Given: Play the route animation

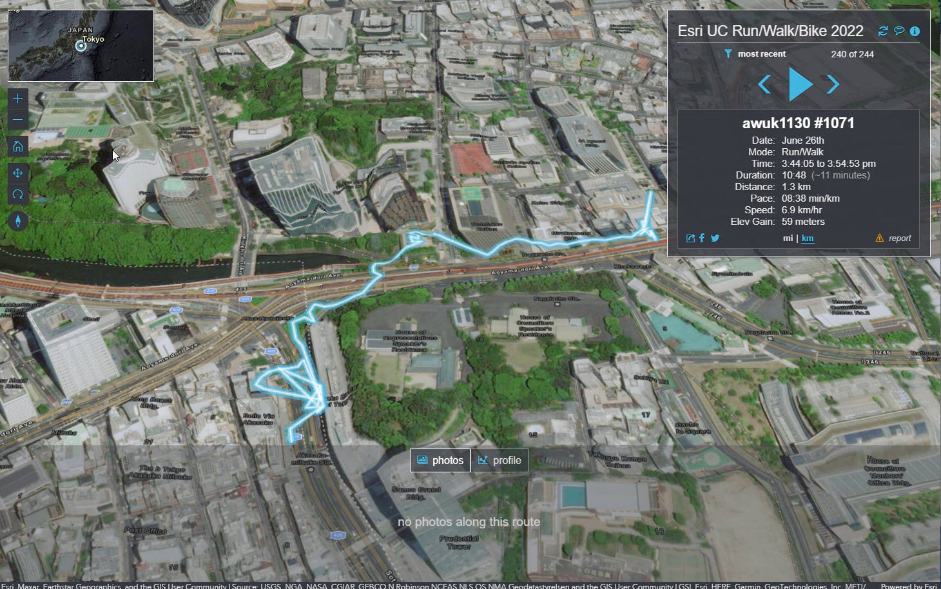Looking at the screenshot, I should pyautogui.click(x=800, y=84).
